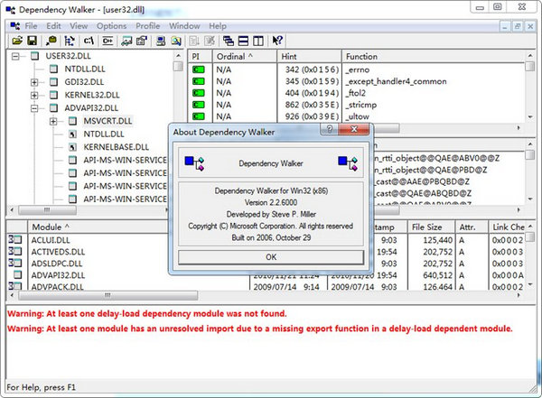The height and width of the screenshot is (398, 542).
Task: Click the module list horizontal scrollbar thumb
Action: [107, 295]
